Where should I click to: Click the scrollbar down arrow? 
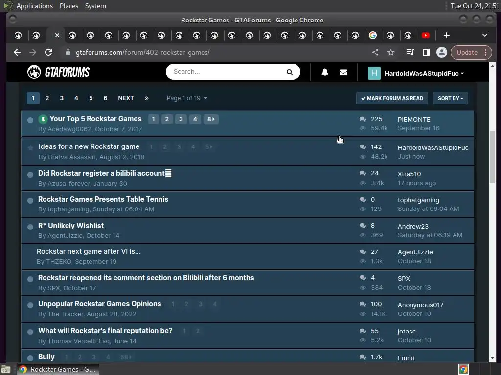[x=492, y=359]
